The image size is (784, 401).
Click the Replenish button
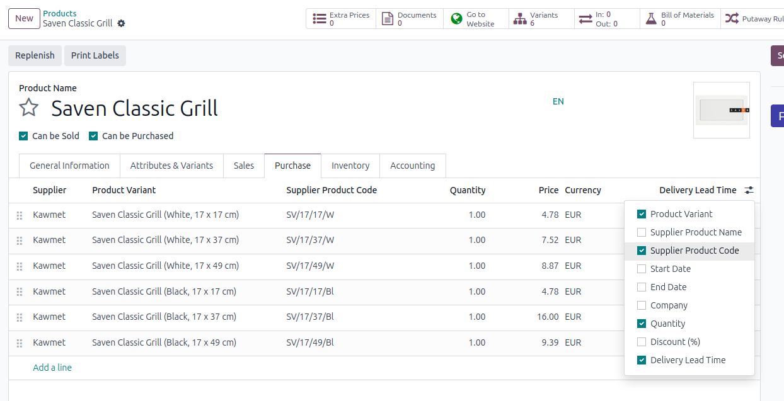click(x=35, y=55)
